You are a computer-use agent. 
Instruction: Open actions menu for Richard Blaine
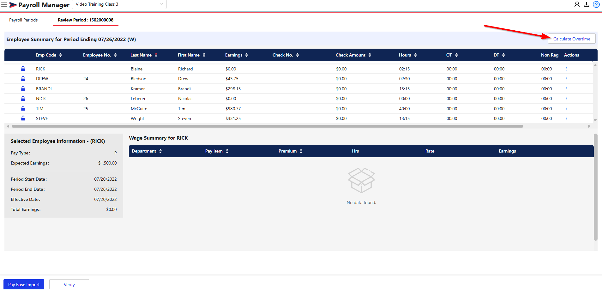pos(567,69)
